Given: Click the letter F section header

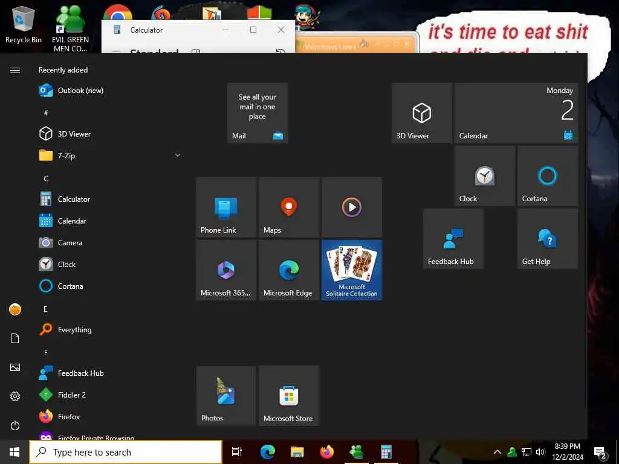Looking at the screenshot, I should pos(46,352).
